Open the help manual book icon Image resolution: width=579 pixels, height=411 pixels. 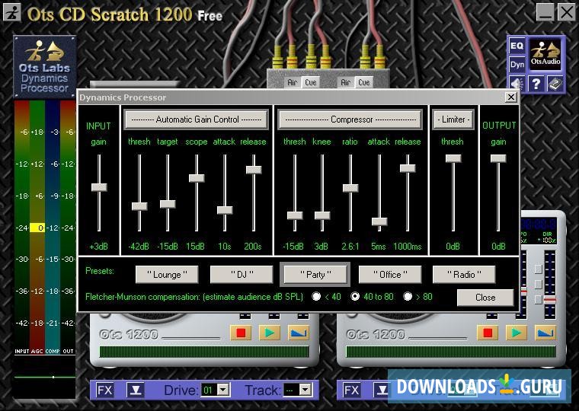pos(555,84)
